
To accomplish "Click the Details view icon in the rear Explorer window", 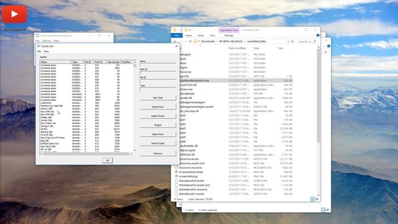I will pos(323,210).
